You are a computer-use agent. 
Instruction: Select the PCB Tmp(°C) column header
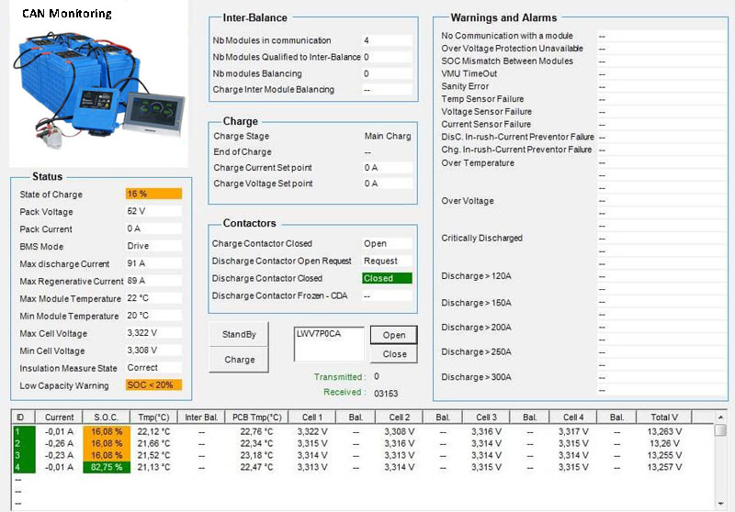coord(257,417)
